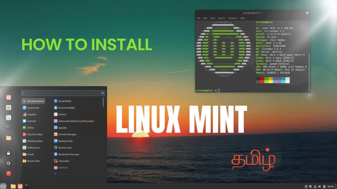Open Recent Files category in the menu

(31, 161)
